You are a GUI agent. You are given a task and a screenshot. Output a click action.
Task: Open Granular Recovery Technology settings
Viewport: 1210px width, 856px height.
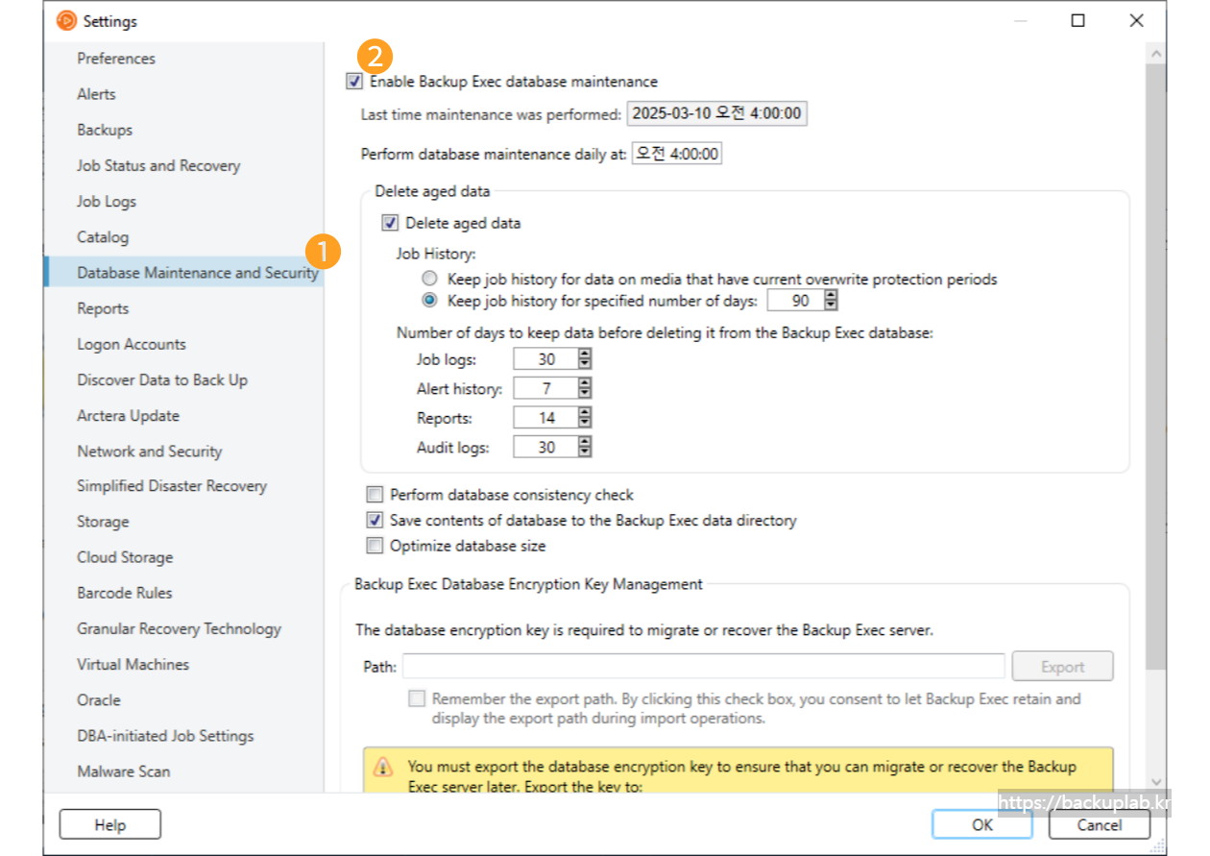tap(179, 628)
